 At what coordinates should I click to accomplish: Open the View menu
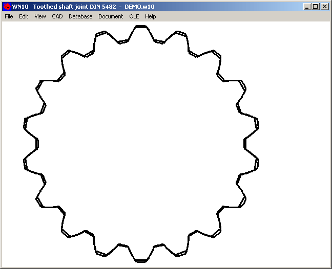tap(40, 16)
